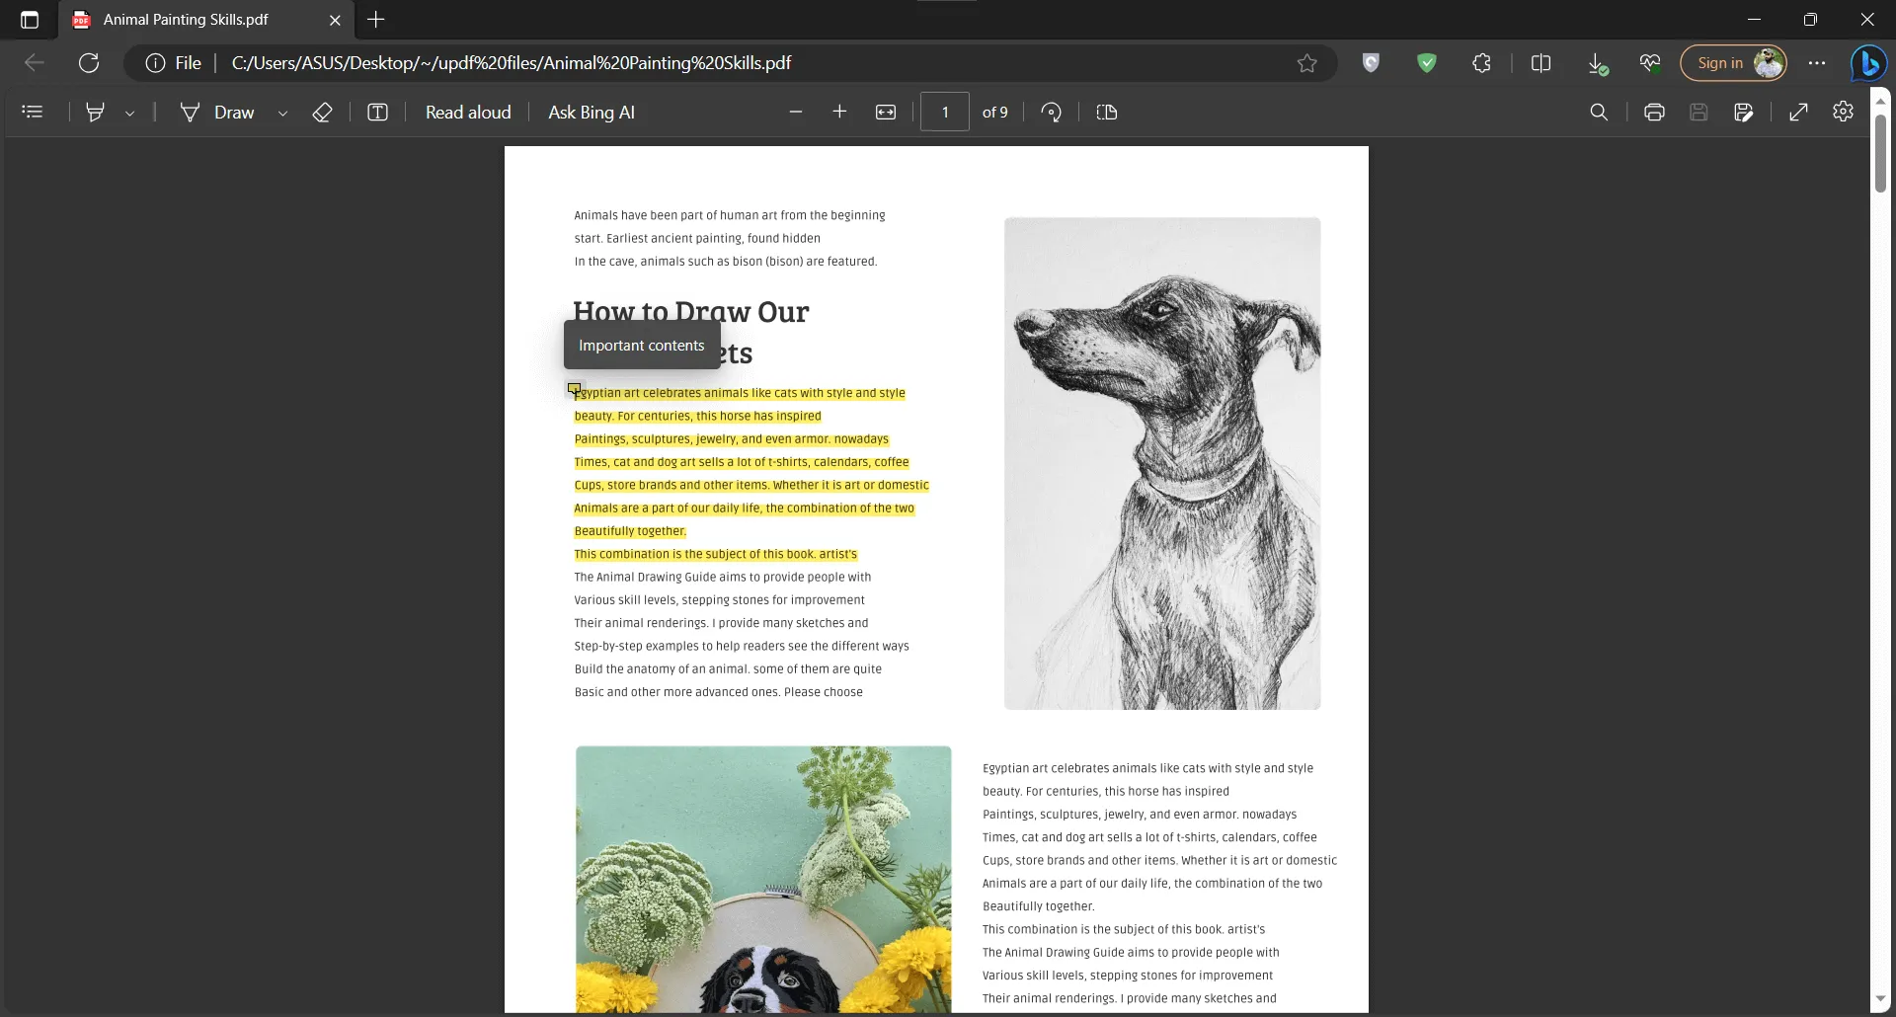1896x1017 pixels.
Task: Save the PDF with Save as
Action: pyautogui.click(x=1744, y=112)
